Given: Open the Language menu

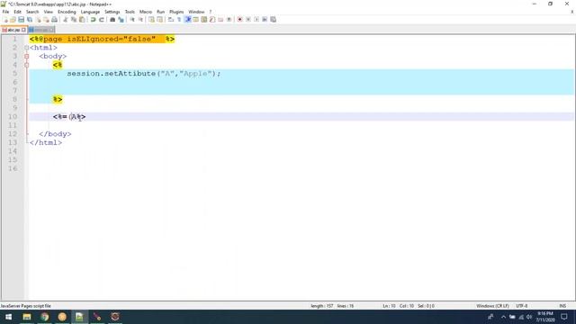Looking at the screenshot, I should 90,12.
